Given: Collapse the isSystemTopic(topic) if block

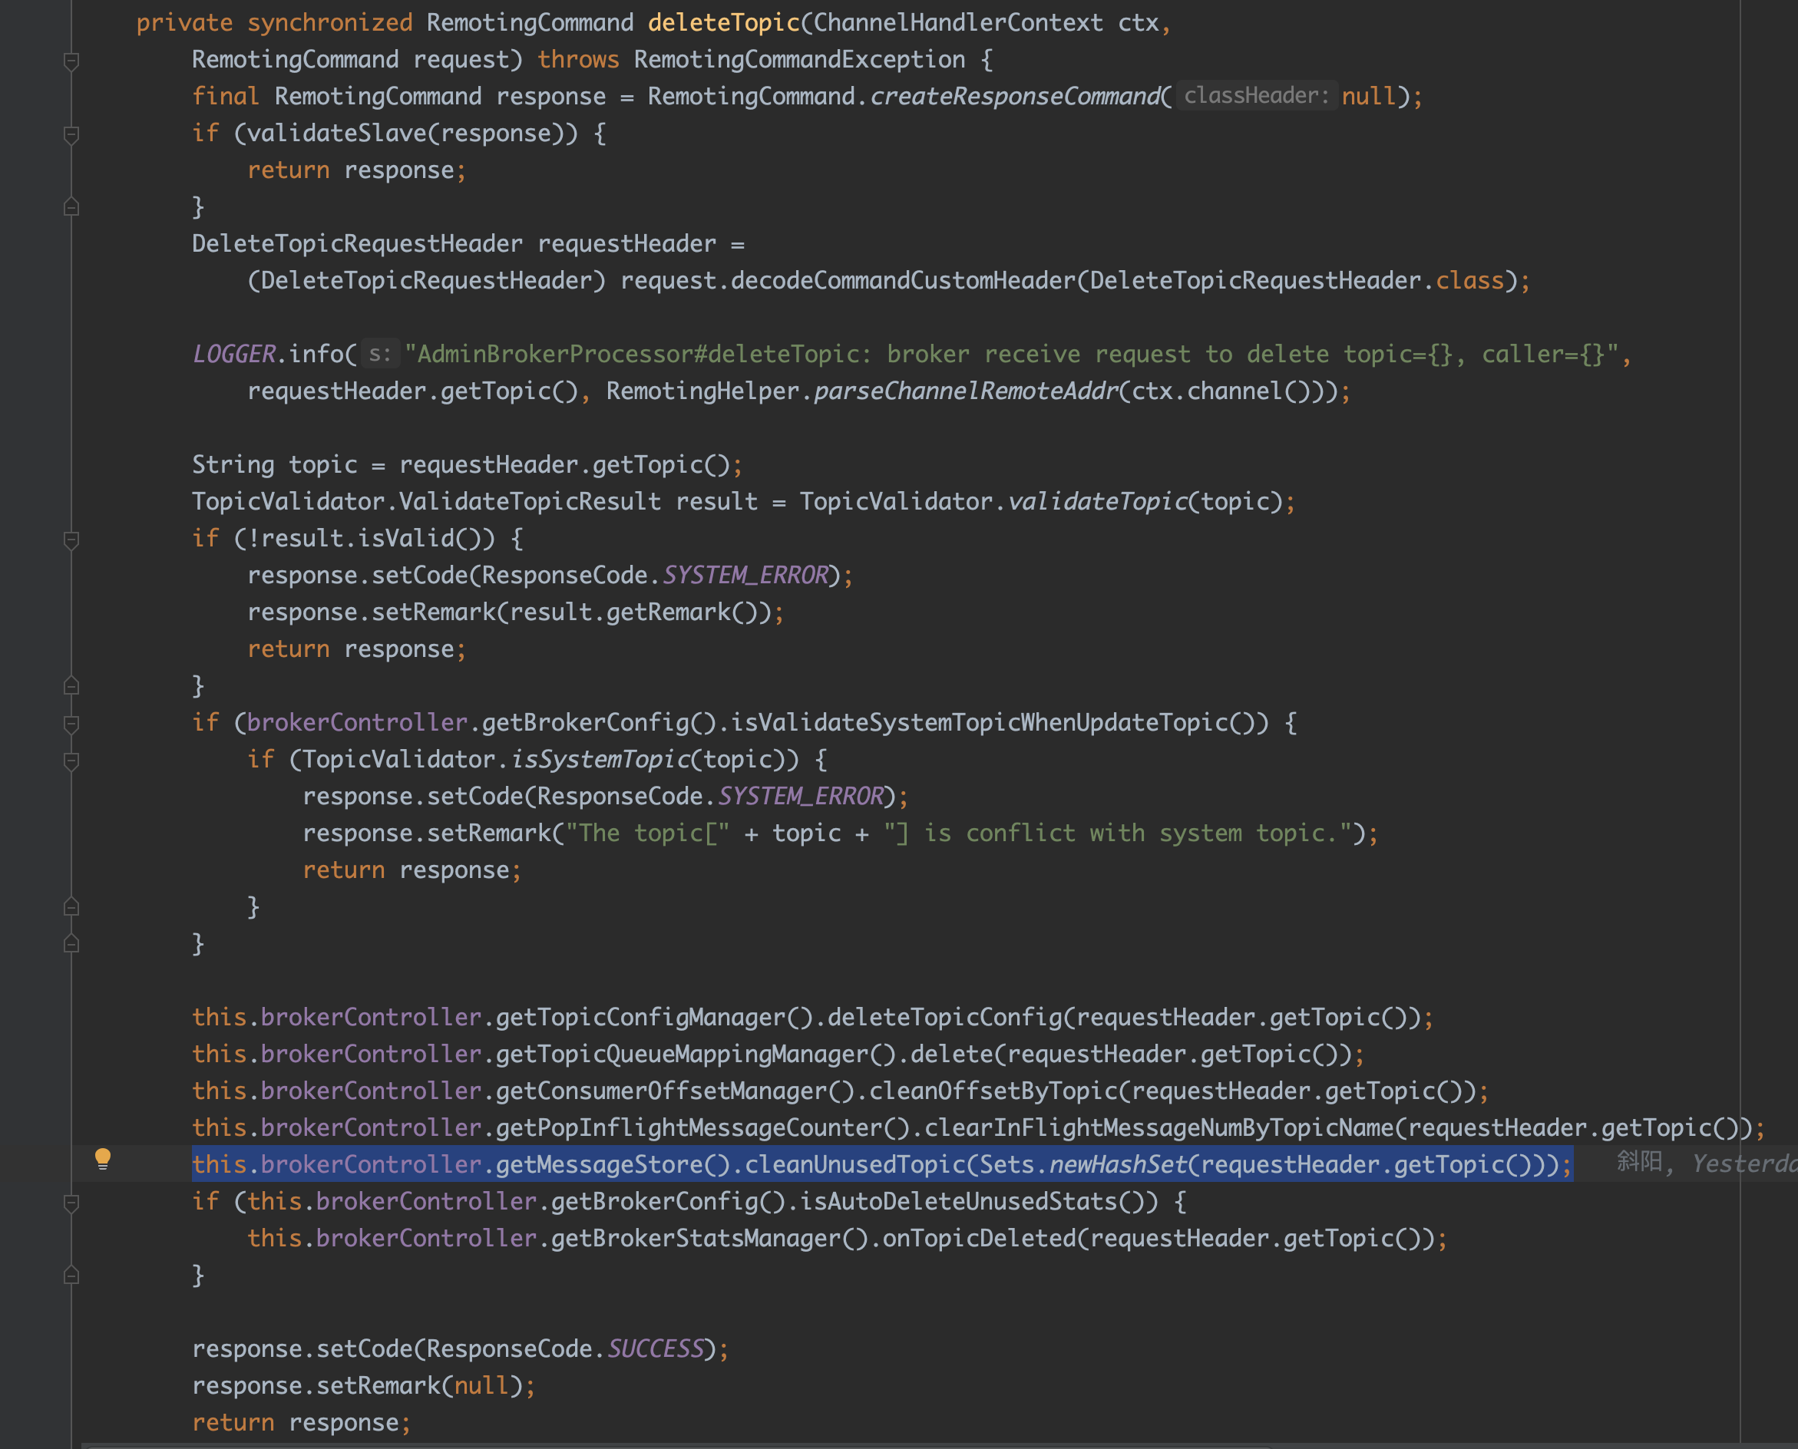Looking at the screenshot, I should click(x=72, y=761).
